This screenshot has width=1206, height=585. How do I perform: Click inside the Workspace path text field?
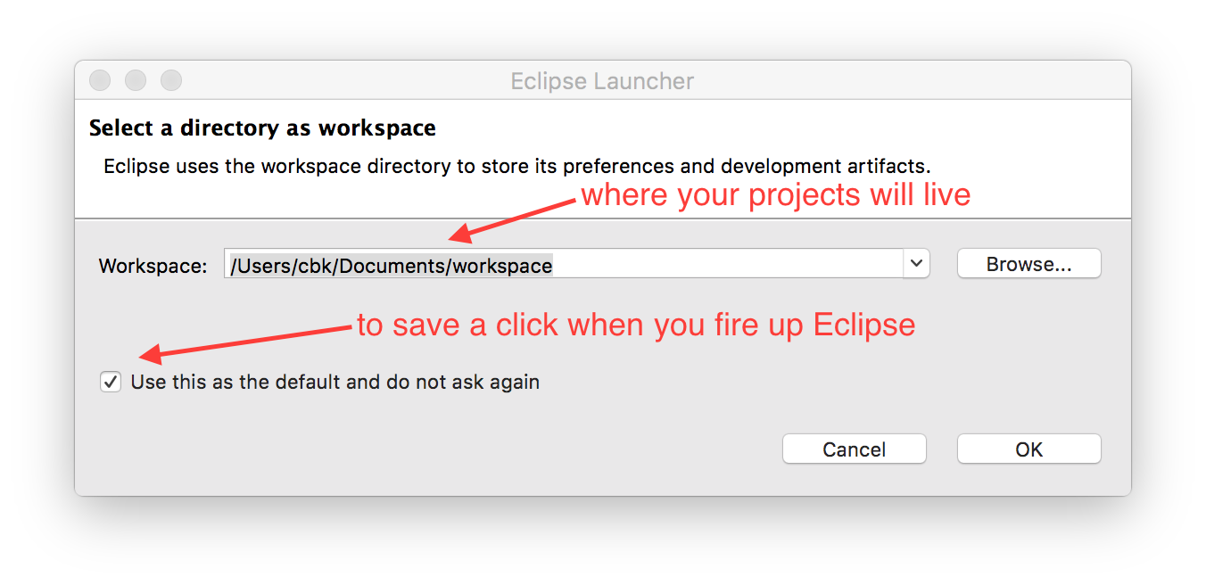pos(564,264)
